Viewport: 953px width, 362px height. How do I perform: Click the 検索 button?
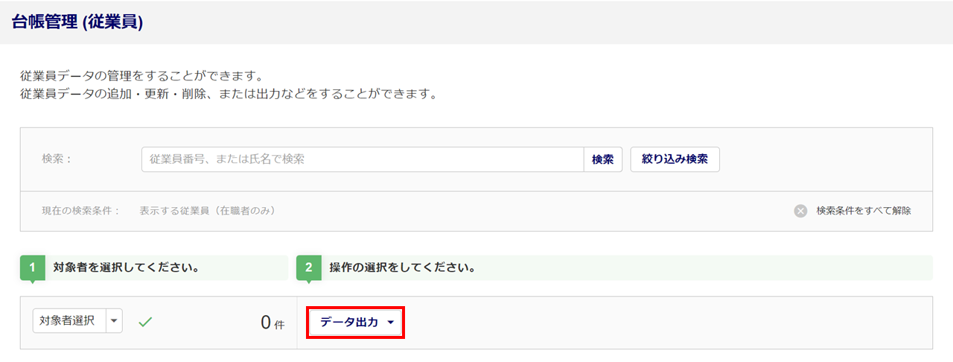click(x=602, y=159)
